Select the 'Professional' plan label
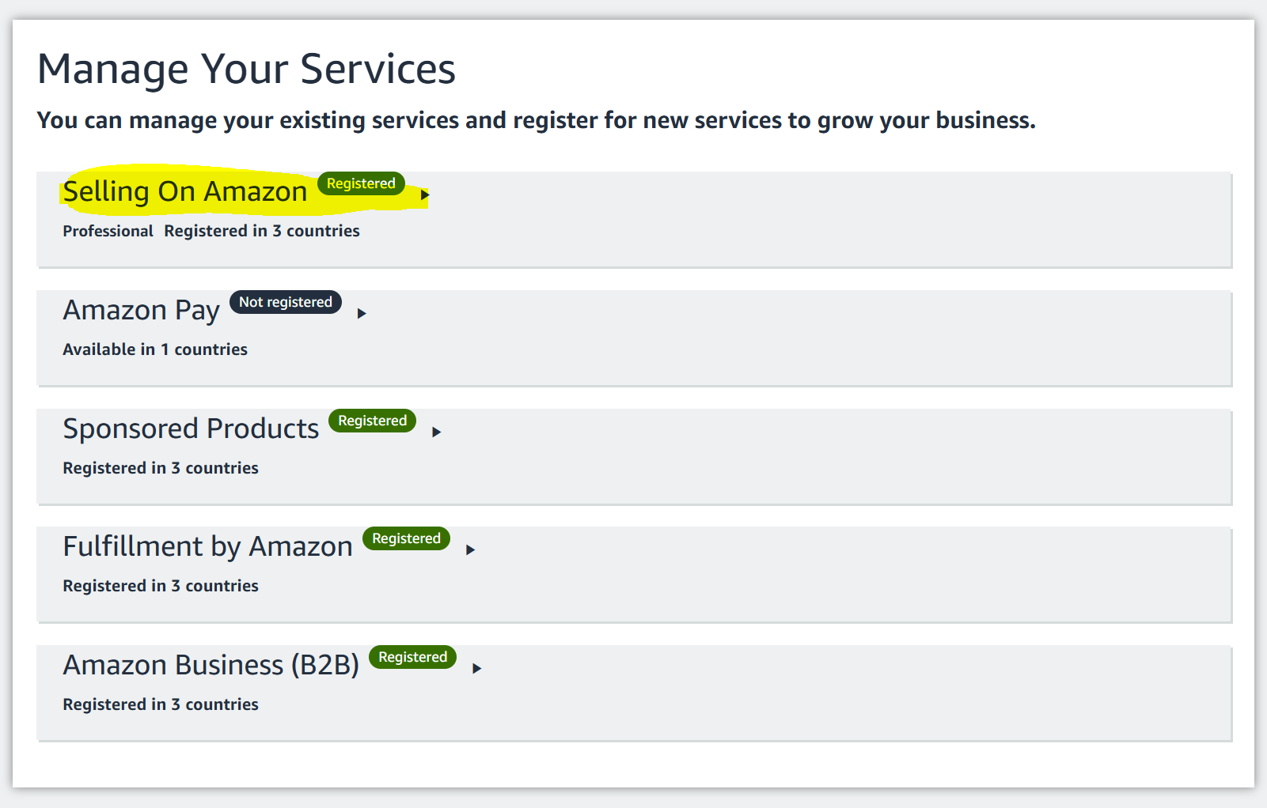Viewport: 1267px width, 808px height. pyautogui.click(x=108, y=231)
